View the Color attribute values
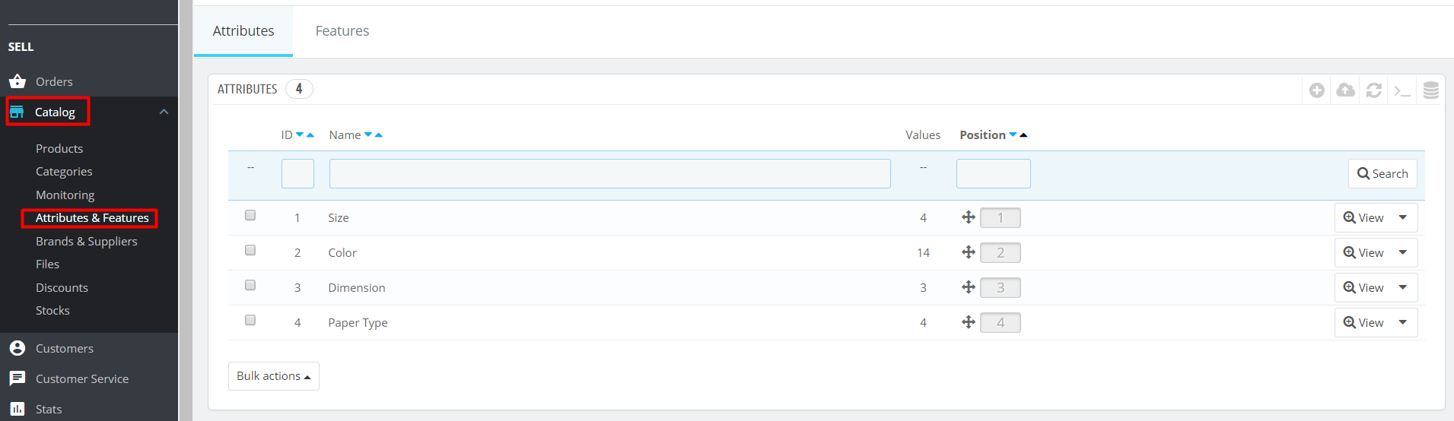Screen dimensions: 1454x421 [x=1363, y=252]
